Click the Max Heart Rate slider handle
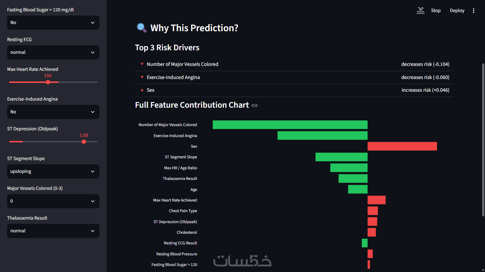This screenshot has height=272, width=485. pos(48,82)
